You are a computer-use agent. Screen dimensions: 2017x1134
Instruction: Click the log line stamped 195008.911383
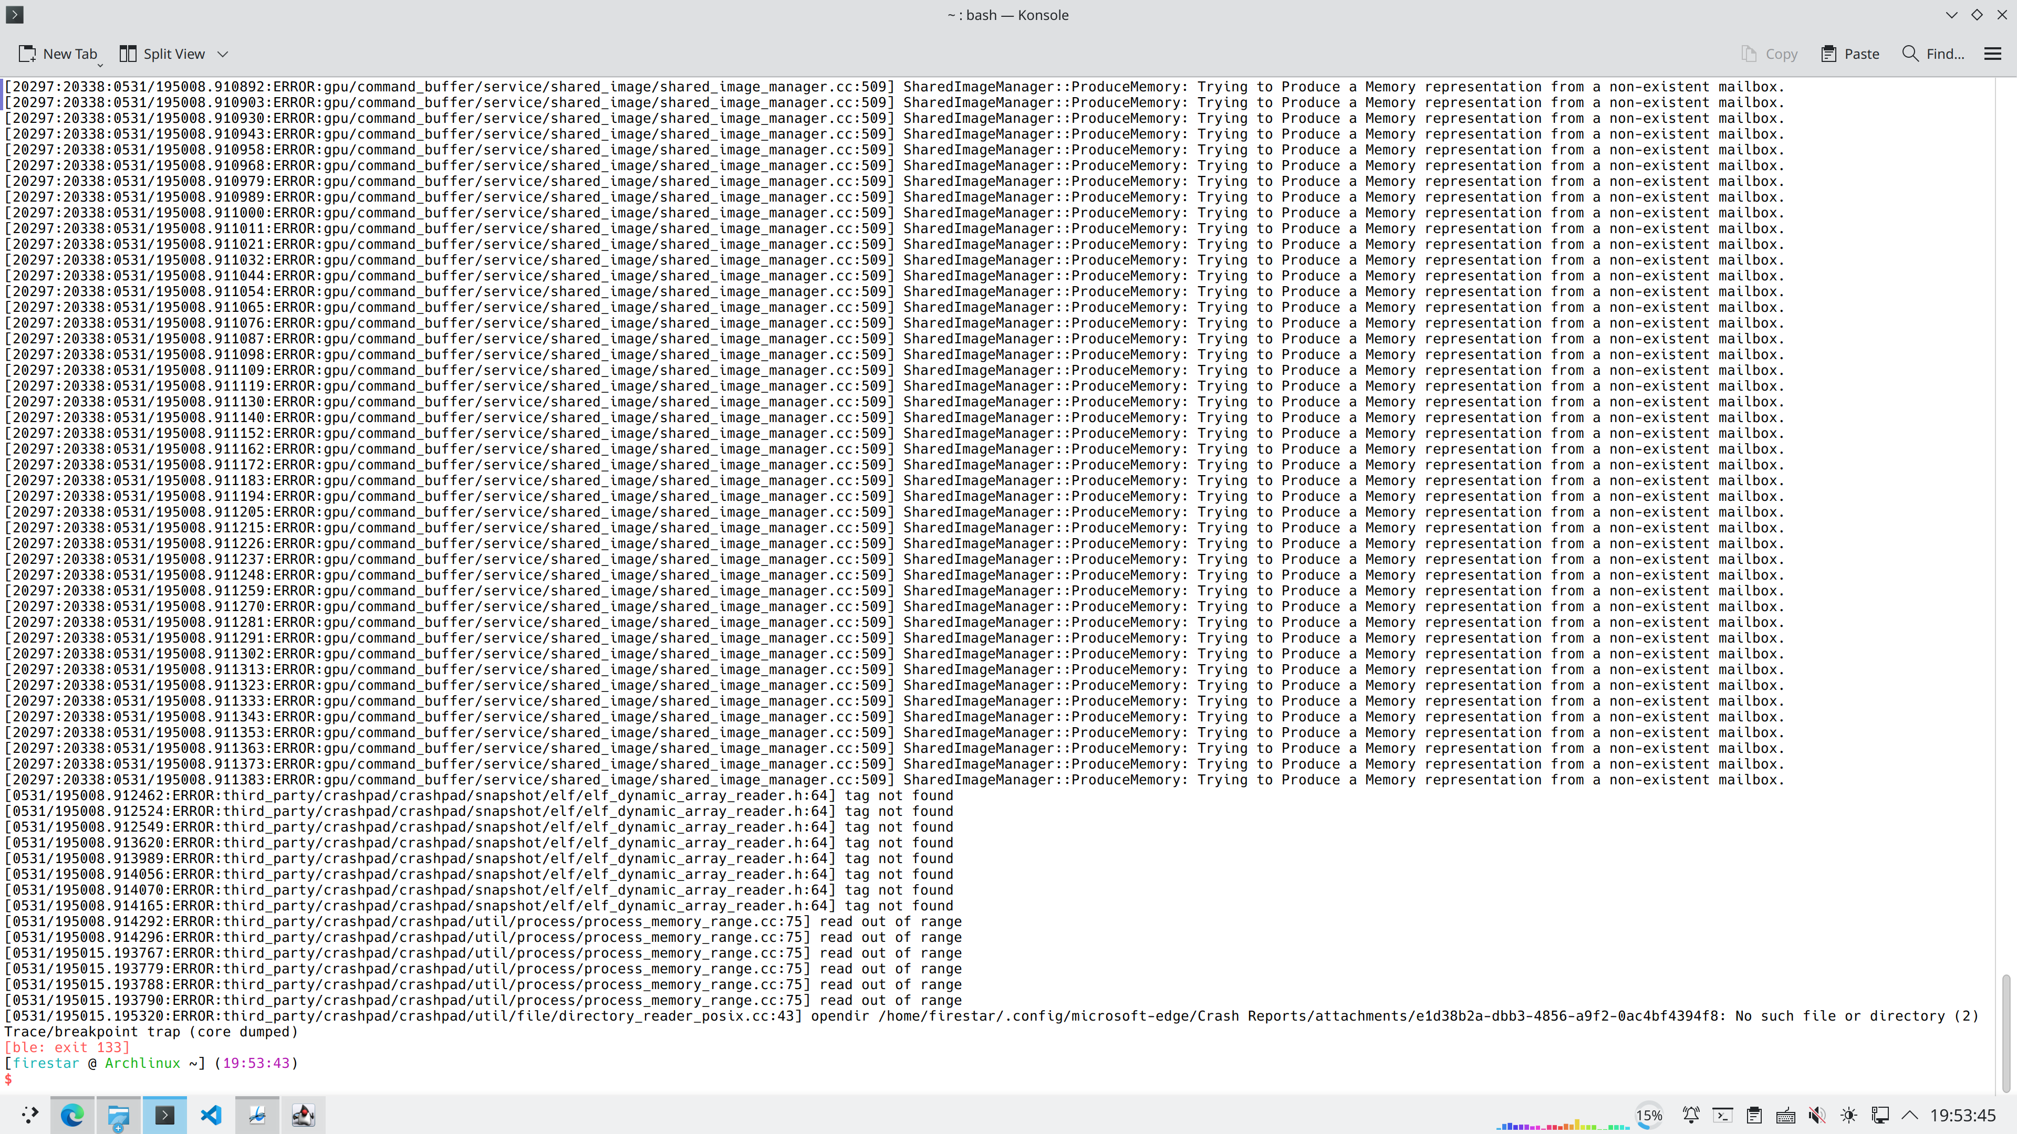coord(894,780)
